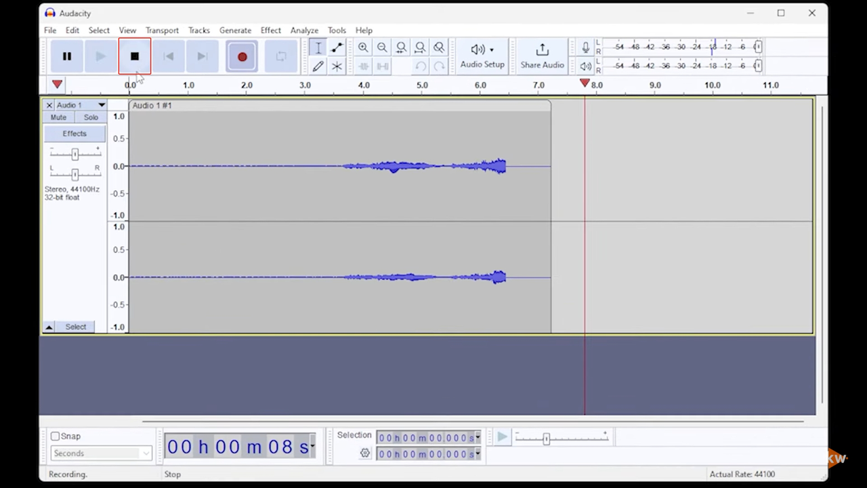Click the Undo arrow

pyautogui.click(x=420, y=66)
